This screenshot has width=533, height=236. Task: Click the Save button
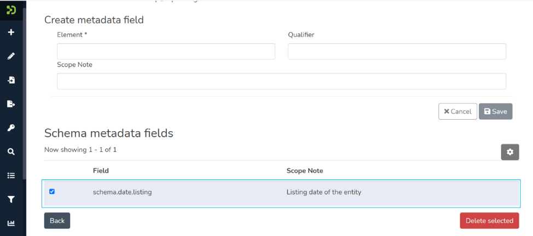tap(495, 111)
